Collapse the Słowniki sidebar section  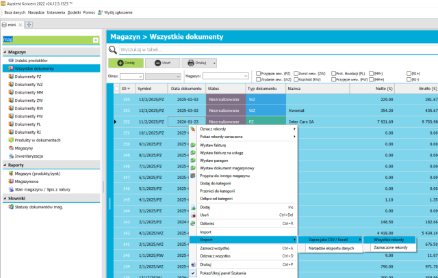(x=5, y=198)
